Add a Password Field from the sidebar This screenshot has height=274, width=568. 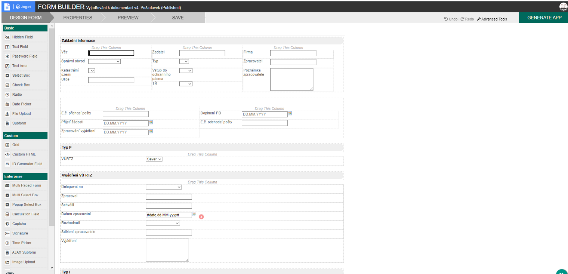click(25, 56)
